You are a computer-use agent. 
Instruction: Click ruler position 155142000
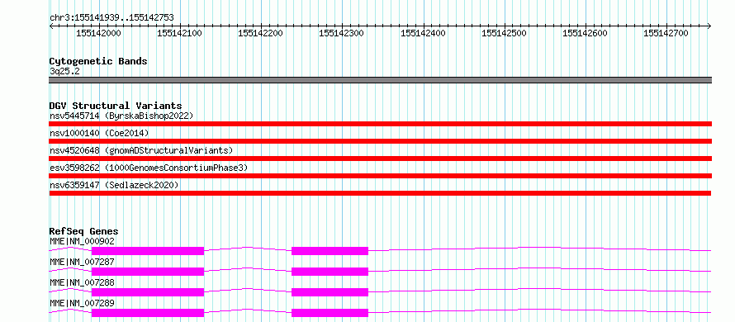99,33
